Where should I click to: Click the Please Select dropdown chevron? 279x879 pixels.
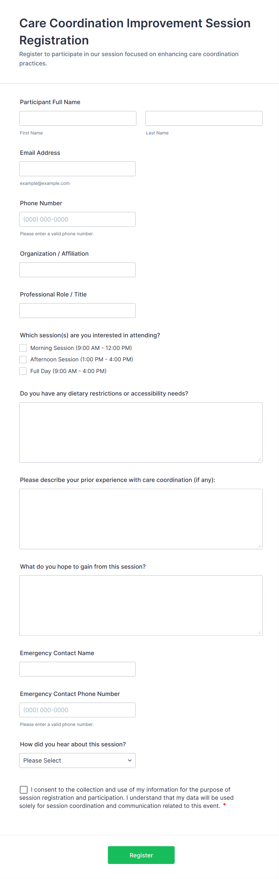pyautogui.click(x=130, y=760)
